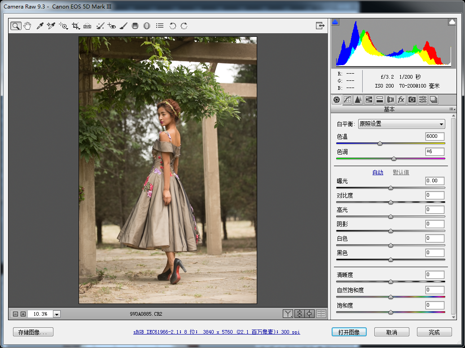Open the preferences list icon
The width and height of the screenshot is (465, 348).
pyautogui.click(x=160, y=26)
